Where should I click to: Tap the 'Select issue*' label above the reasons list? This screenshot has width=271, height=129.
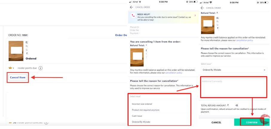(x=136, y=96)
